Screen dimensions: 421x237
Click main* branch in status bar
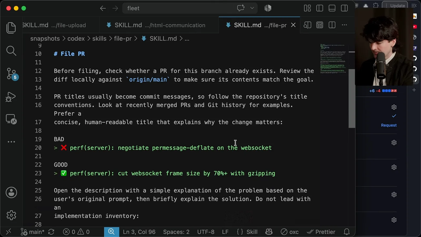click(x=33, y=232)
